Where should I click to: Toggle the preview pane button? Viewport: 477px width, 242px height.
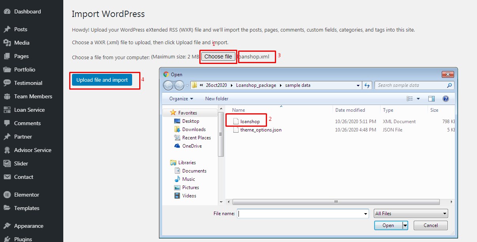(431, 99)
